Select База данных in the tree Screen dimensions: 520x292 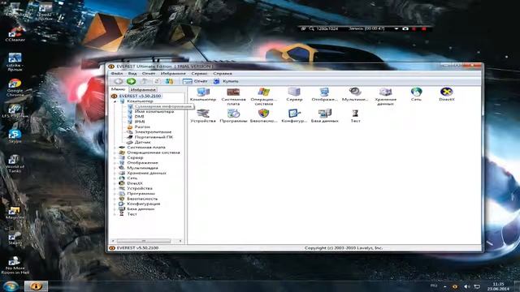141,209
